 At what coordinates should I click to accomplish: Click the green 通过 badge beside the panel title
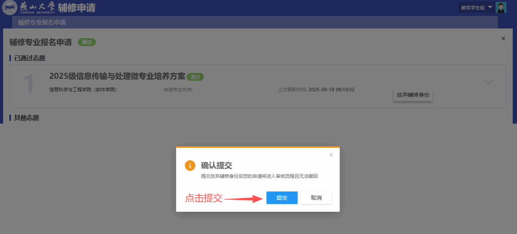pyautogui.click(x=87, y=42)
